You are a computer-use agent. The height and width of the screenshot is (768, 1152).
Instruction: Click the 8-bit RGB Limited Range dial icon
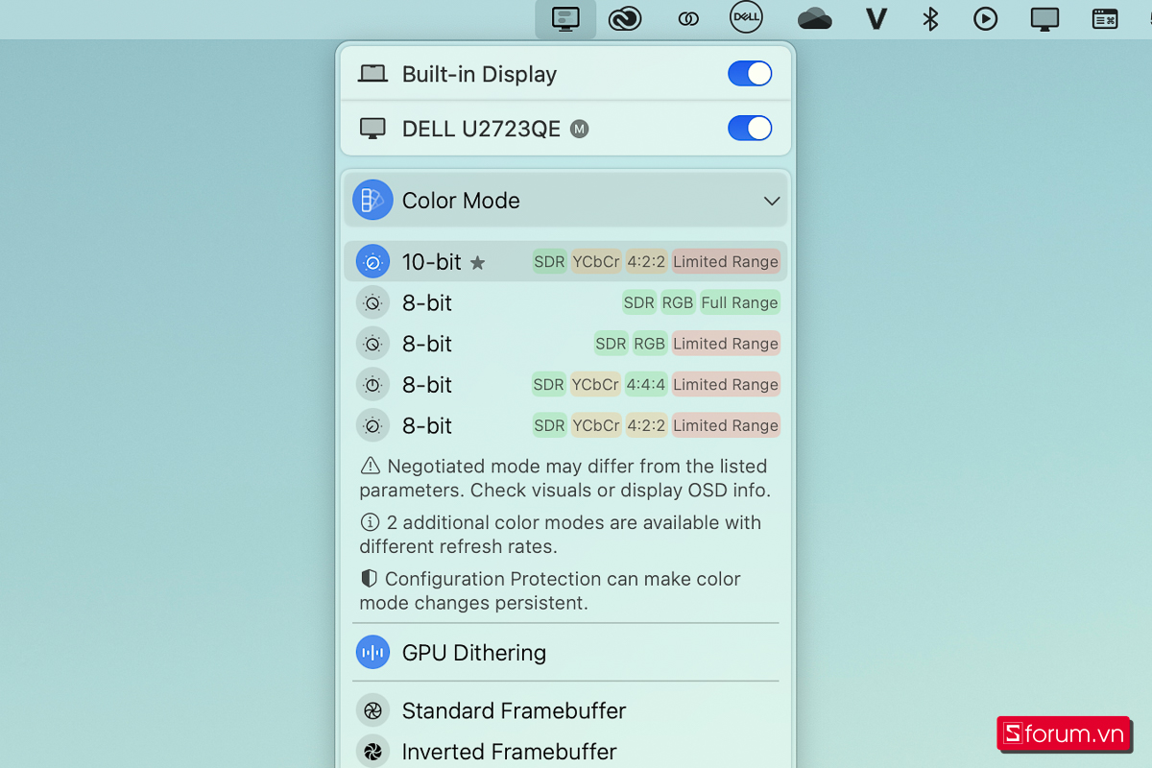point(372,344)
